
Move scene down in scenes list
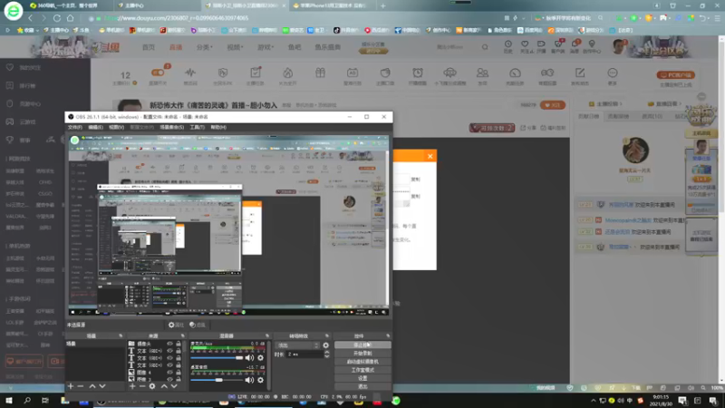point(102,386)
